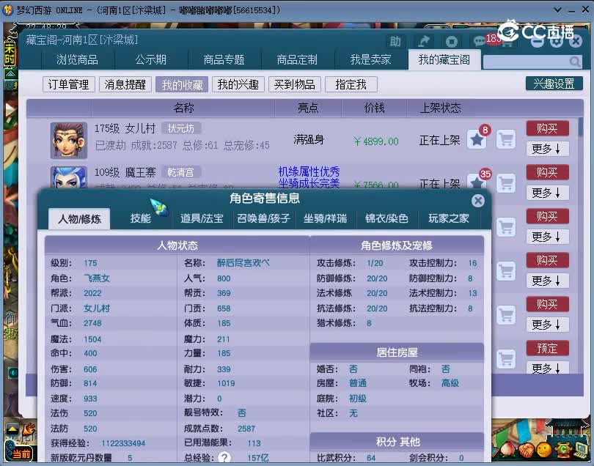Open the 公示期 tab
This screenshot has height=466, width=594.
(151, 60)
